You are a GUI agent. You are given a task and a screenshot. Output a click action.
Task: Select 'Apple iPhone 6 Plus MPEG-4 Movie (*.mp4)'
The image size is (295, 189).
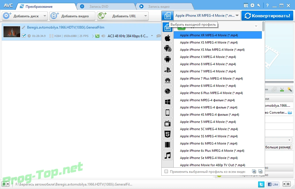pyautogui.click(x=218, y=93)
